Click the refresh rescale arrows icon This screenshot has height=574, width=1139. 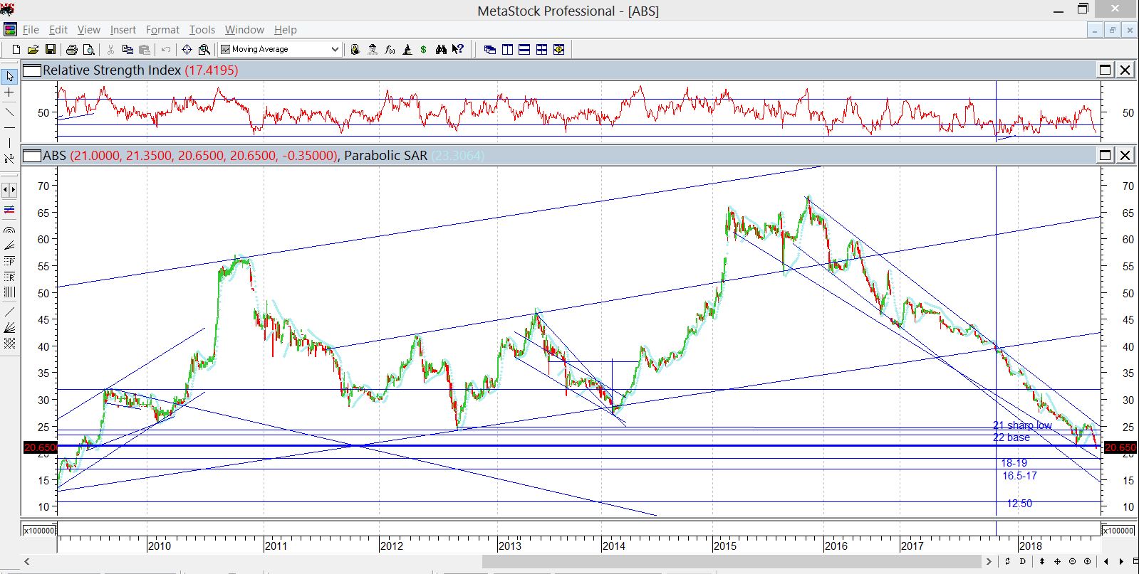tap(1007, 562)
